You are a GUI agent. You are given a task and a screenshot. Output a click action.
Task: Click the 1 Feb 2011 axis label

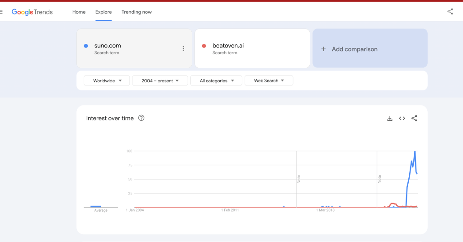(230, 210)
